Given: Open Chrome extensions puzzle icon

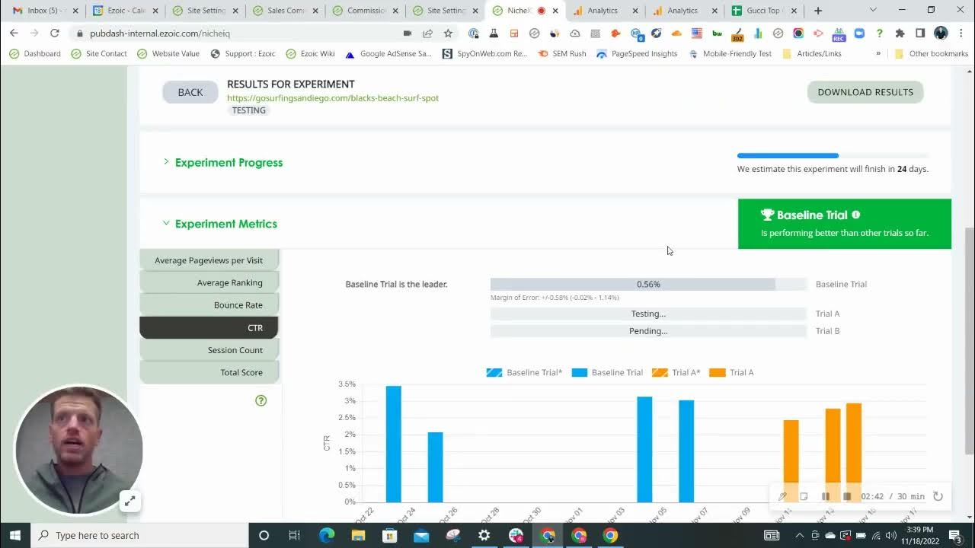Looking at the screenshot, I should coord(900,33).
